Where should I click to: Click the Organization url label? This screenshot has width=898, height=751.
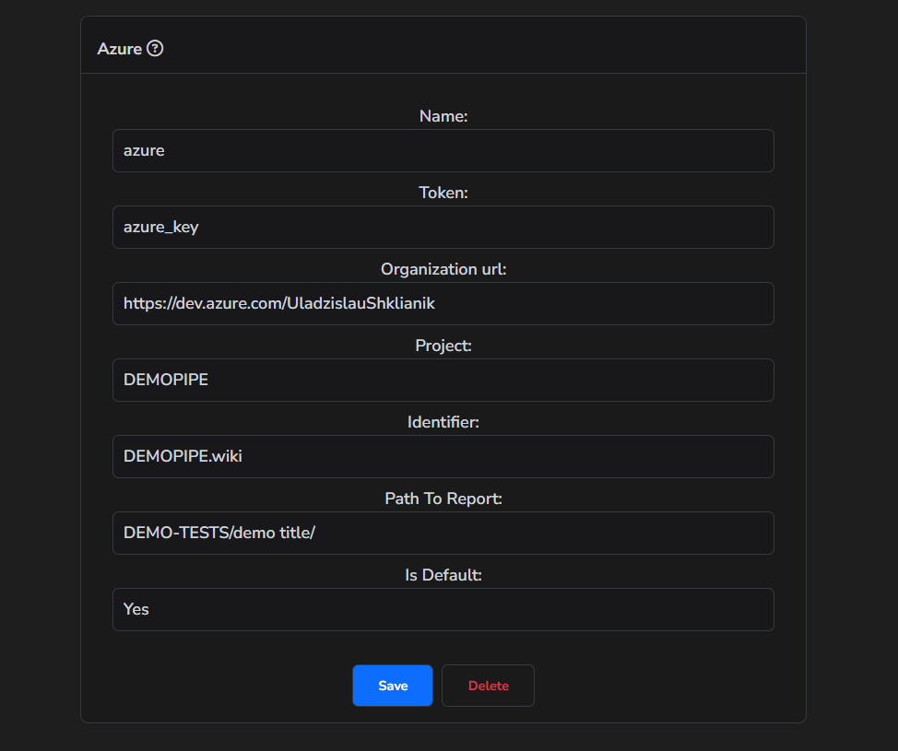(x=443, y=269)
